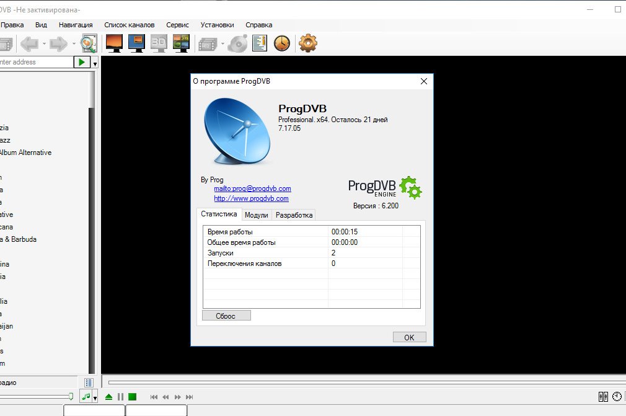Open the Сервис menu
This screenshot has width=626, height=416.
pyautogui.click(x=178, y=25)
